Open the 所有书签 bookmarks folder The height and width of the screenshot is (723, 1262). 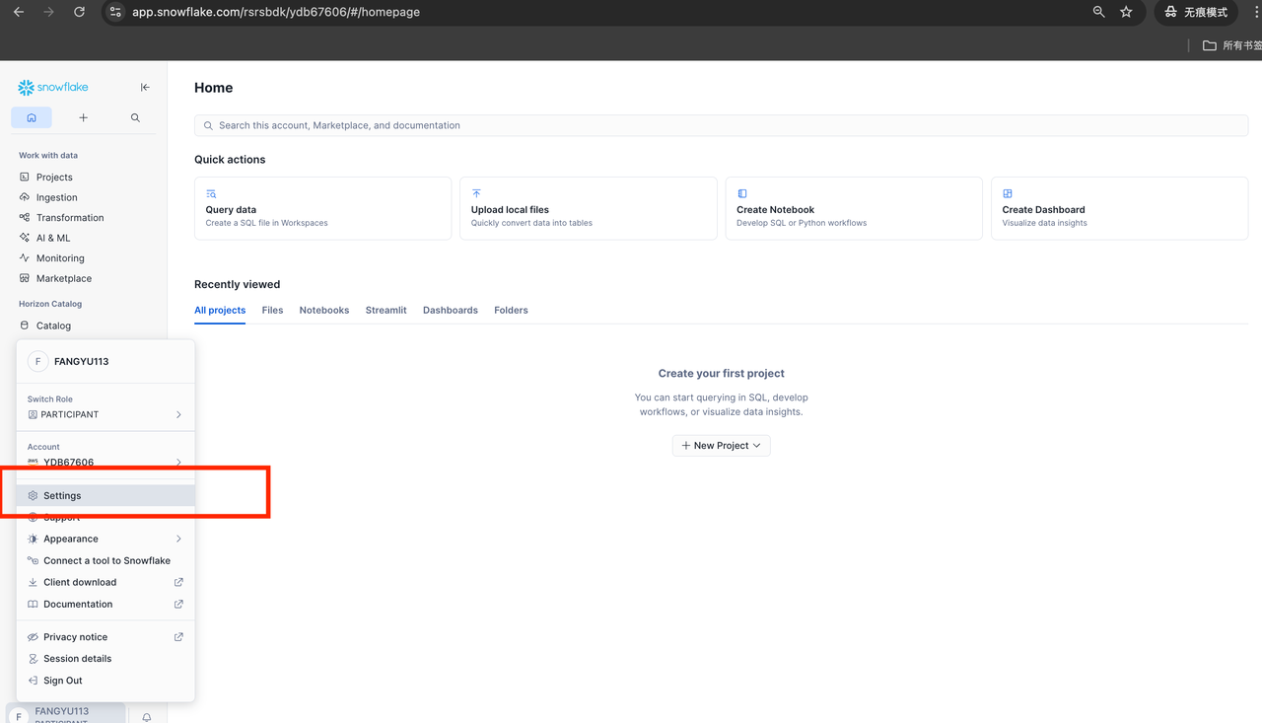(1231, 45)
